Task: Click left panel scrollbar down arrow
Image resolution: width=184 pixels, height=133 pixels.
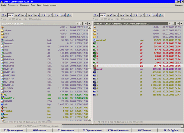Action: pos(90,119)
